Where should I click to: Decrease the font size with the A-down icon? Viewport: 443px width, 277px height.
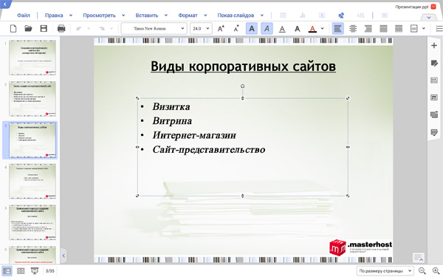(x=236, y=29)
